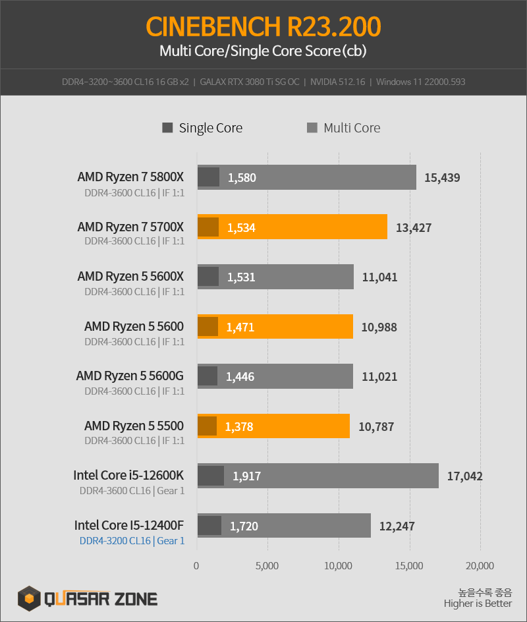Click the CINEBENCH R23.200 title

click(263, 26)
